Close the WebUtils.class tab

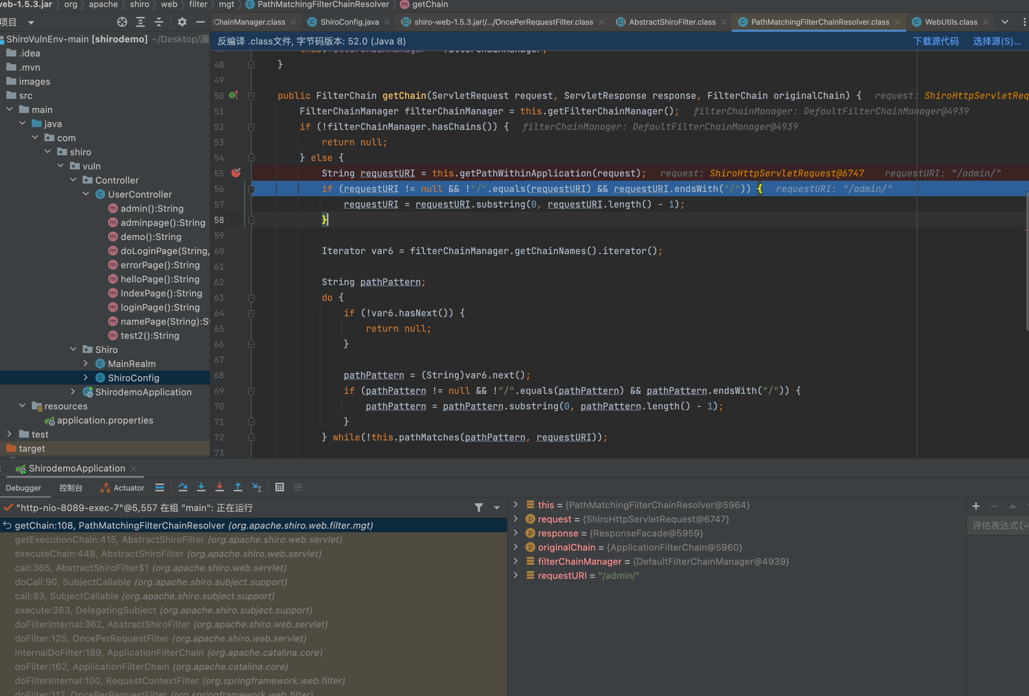point(986,22)
